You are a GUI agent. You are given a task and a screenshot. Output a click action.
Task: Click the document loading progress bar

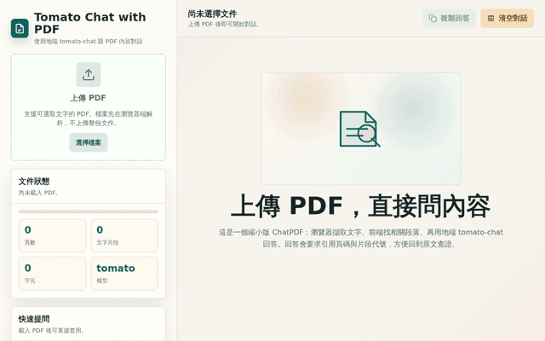pyautogui.click(x=89, y=211)
